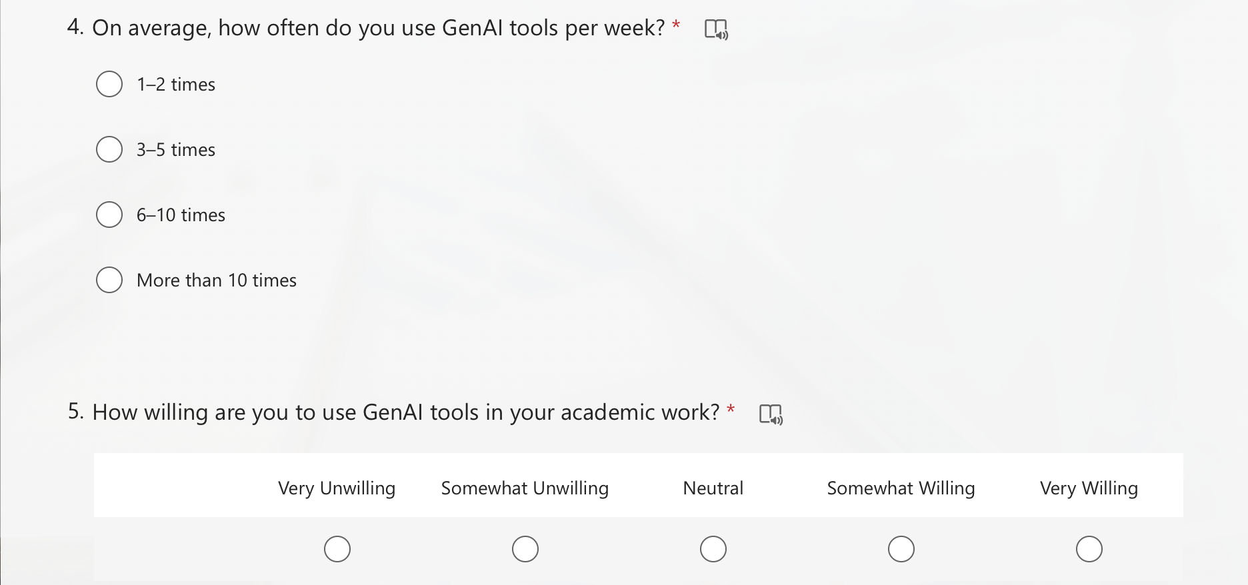Click the "Very Willing" column header
This screenshot has height=585, width=1248.
[1089, 488]
